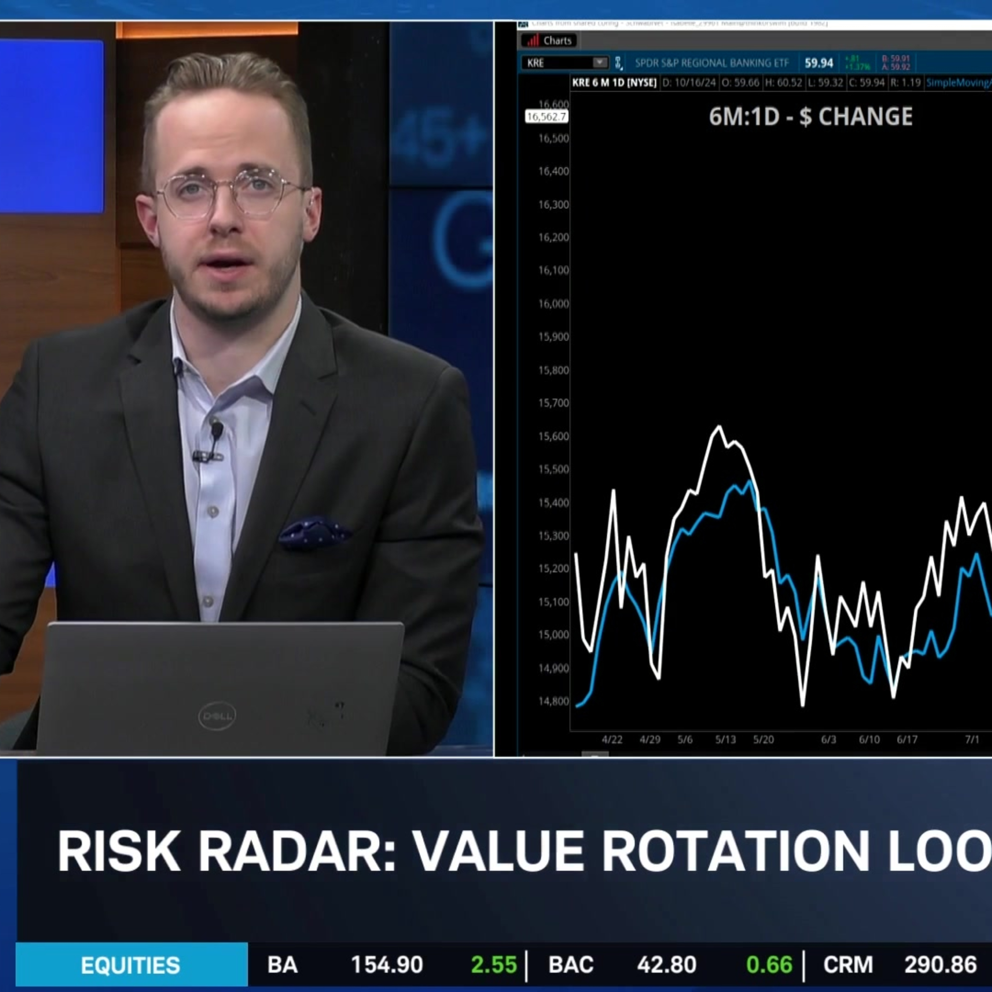The image size is (992, 992).
Task: Click the last price 59.94
Action: (x=819, y=63)
